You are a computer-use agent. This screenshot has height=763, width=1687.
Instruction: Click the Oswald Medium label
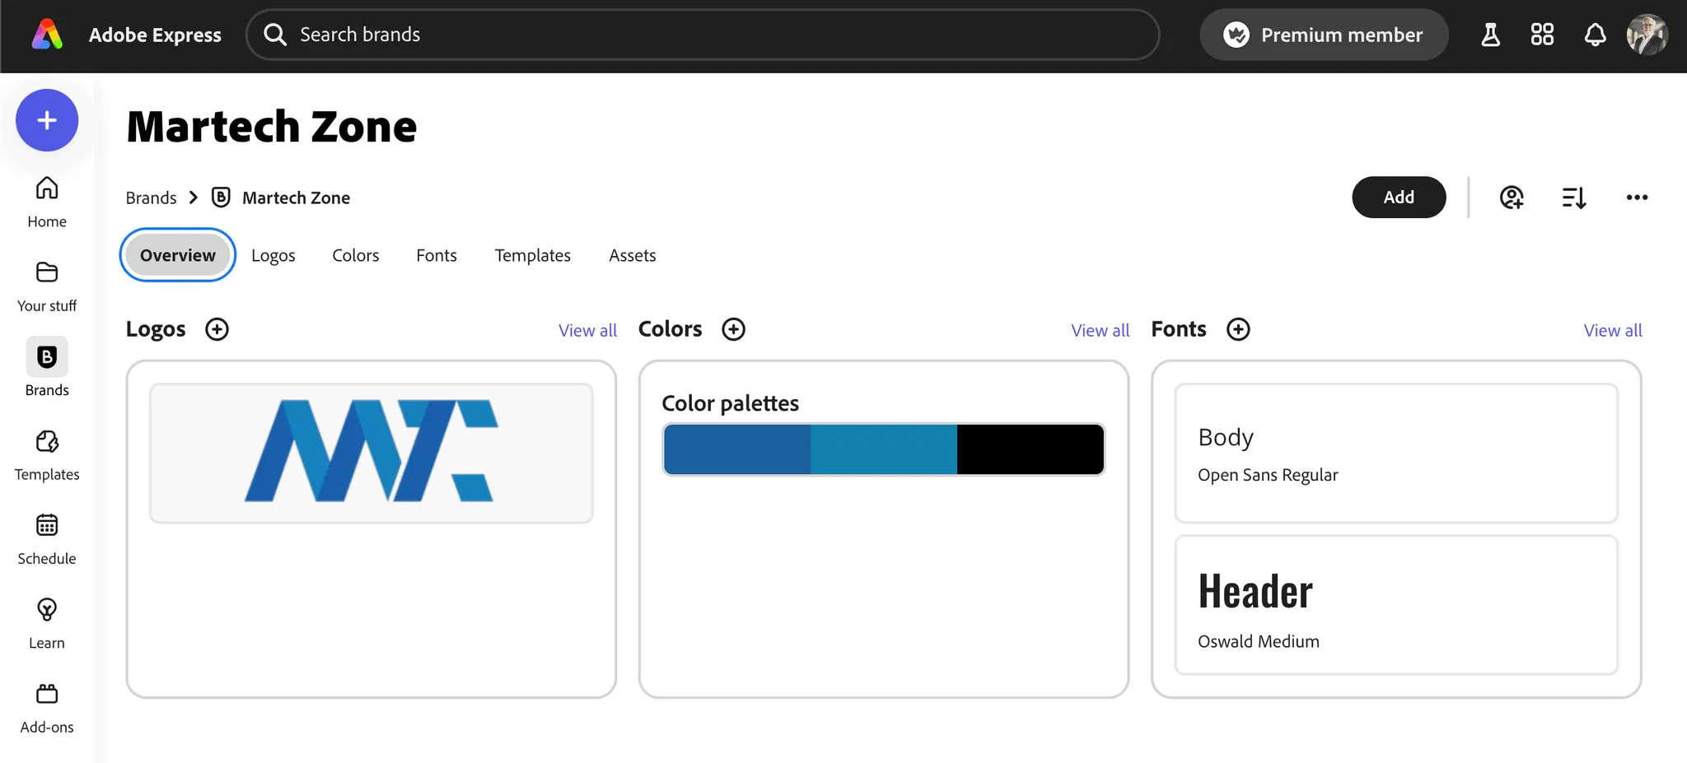point(1259,641)
